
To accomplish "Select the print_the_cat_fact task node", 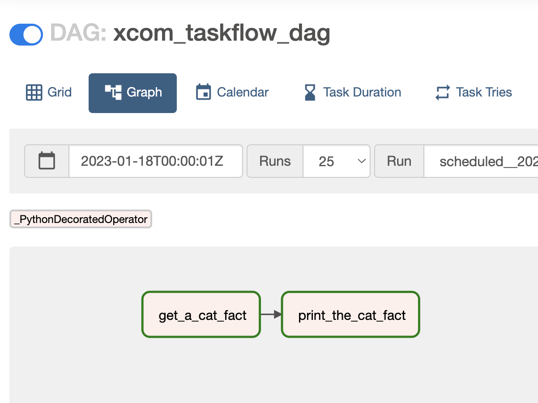I will click(351, 315).
